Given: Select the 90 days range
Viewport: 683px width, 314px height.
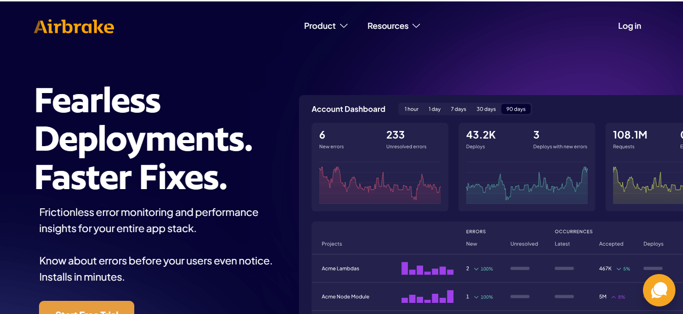Looking at the screenshot, I should (516, 109).
